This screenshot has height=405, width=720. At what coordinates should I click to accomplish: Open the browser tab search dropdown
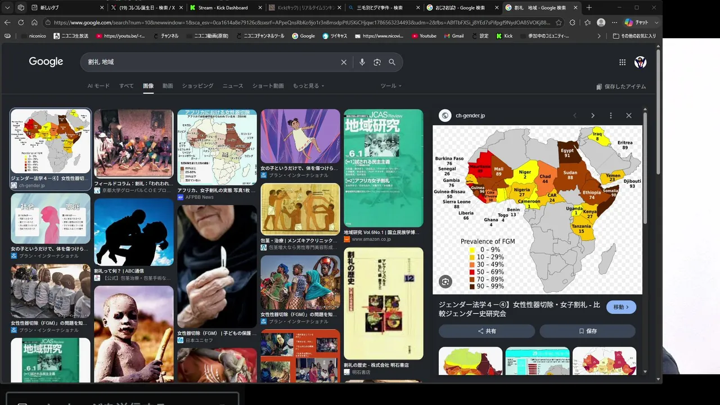click(x=7, y=8)
